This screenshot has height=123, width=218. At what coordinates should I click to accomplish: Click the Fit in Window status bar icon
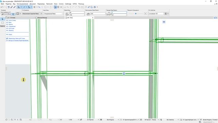click(x=21, y=120)
